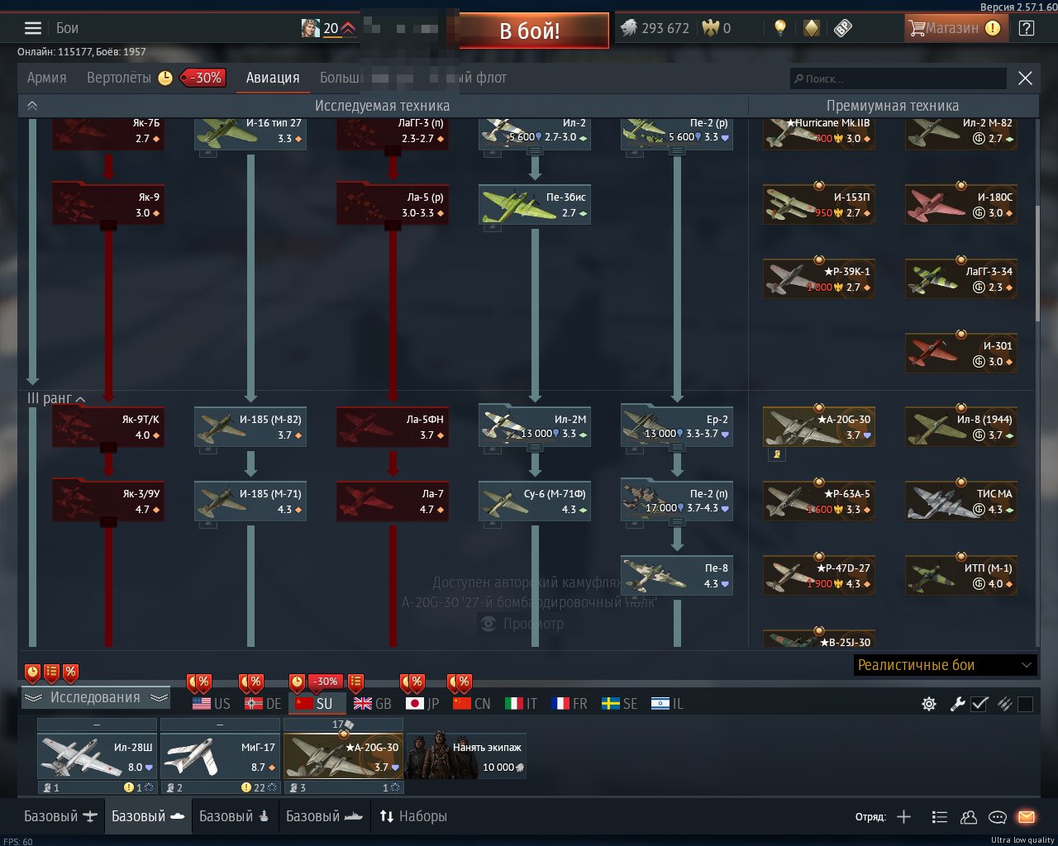This screenshot has height=846, width=1058.
Task: Open the glowing mail envelope icon
Action: (x=1027, y=817)
